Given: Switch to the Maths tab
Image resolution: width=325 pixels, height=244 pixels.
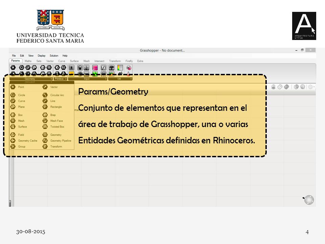Looking at the screenshot, I should click(28, 61).
